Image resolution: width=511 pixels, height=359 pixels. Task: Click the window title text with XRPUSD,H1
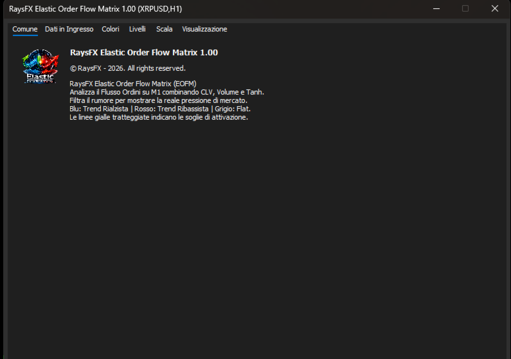pyautogui.click(x=96, y=9)
